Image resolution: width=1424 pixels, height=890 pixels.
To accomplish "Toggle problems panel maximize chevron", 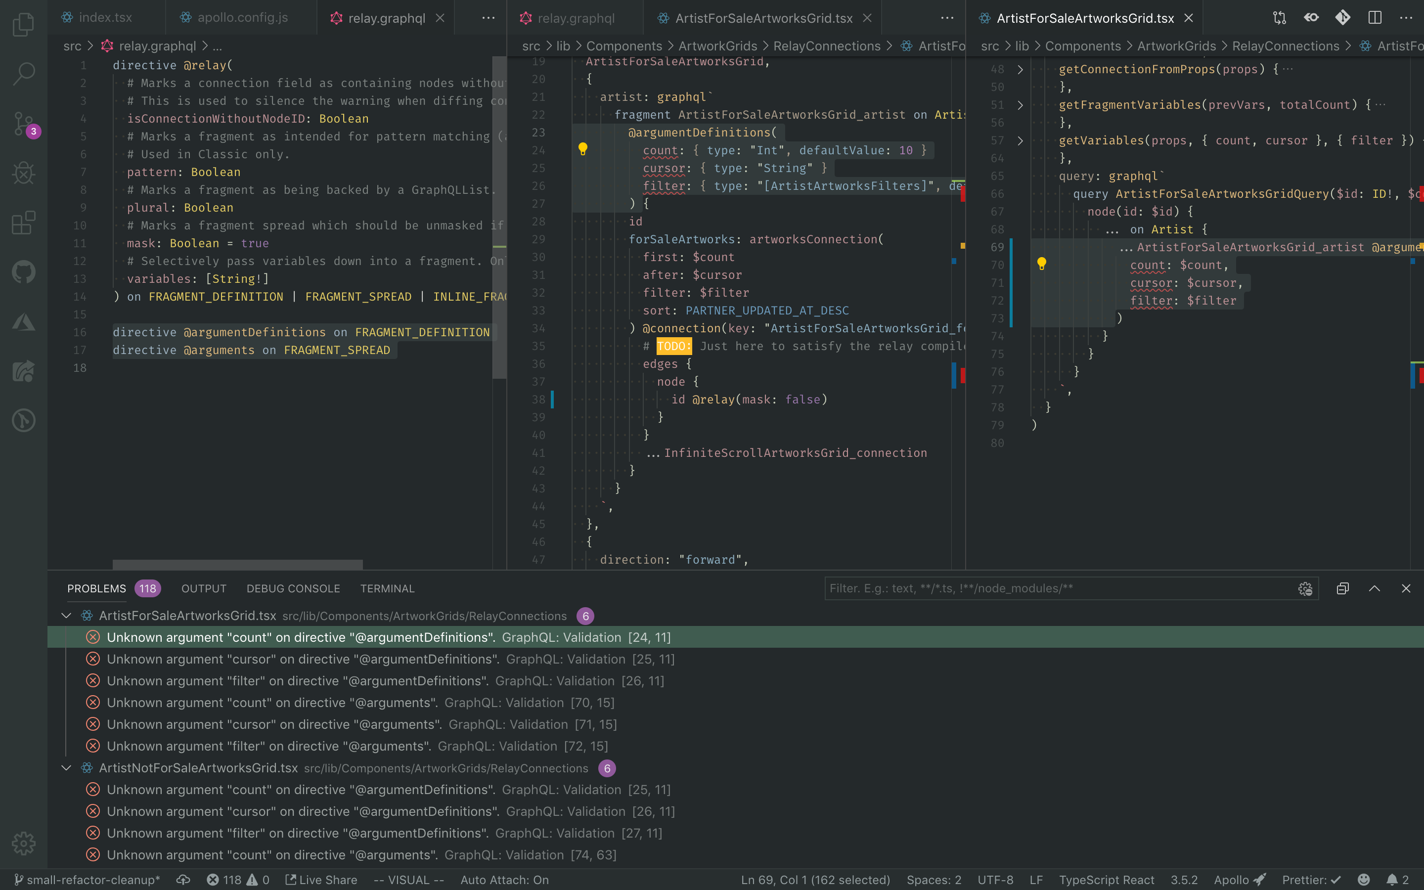I will pos(1375,588).
